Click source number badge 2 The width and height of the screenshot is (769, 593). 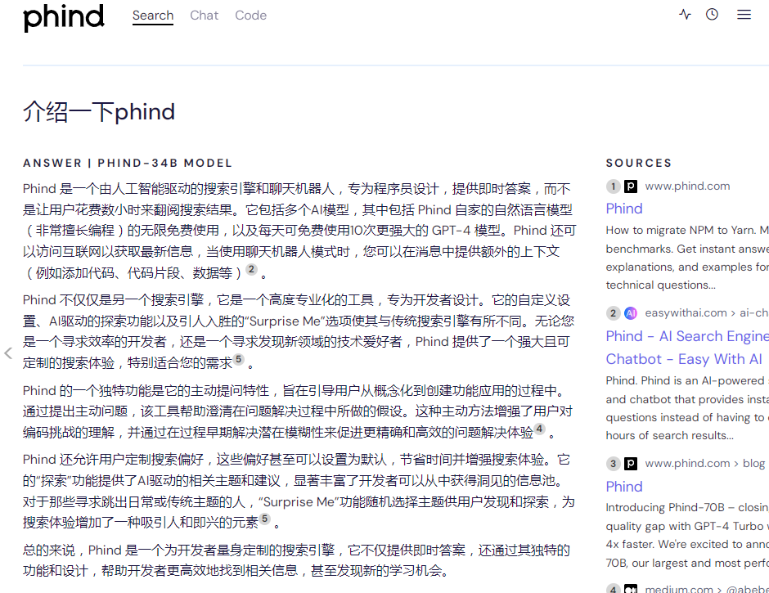[x=613, y=313]
